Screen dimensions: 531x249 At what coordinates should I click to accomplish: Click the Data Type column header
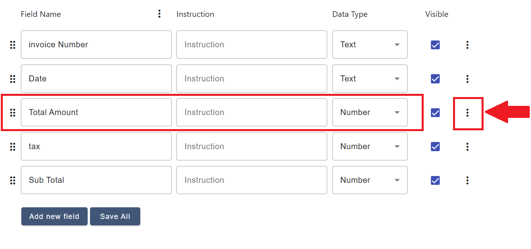[x=350, y=14]
